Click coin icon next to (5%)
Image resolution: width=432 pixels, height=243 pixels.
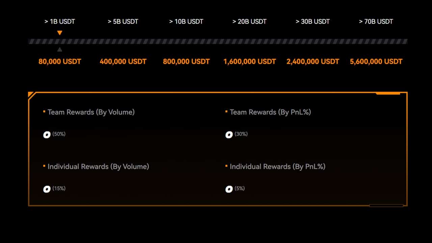click(229, 189)
